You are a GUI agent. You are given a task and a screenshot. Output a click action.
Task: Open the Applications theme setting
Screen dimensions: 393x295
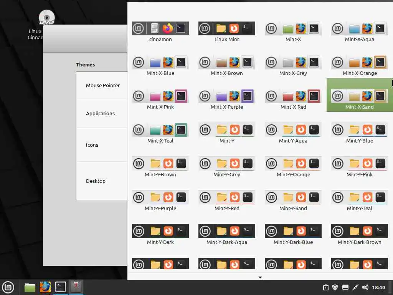point(102,114)
